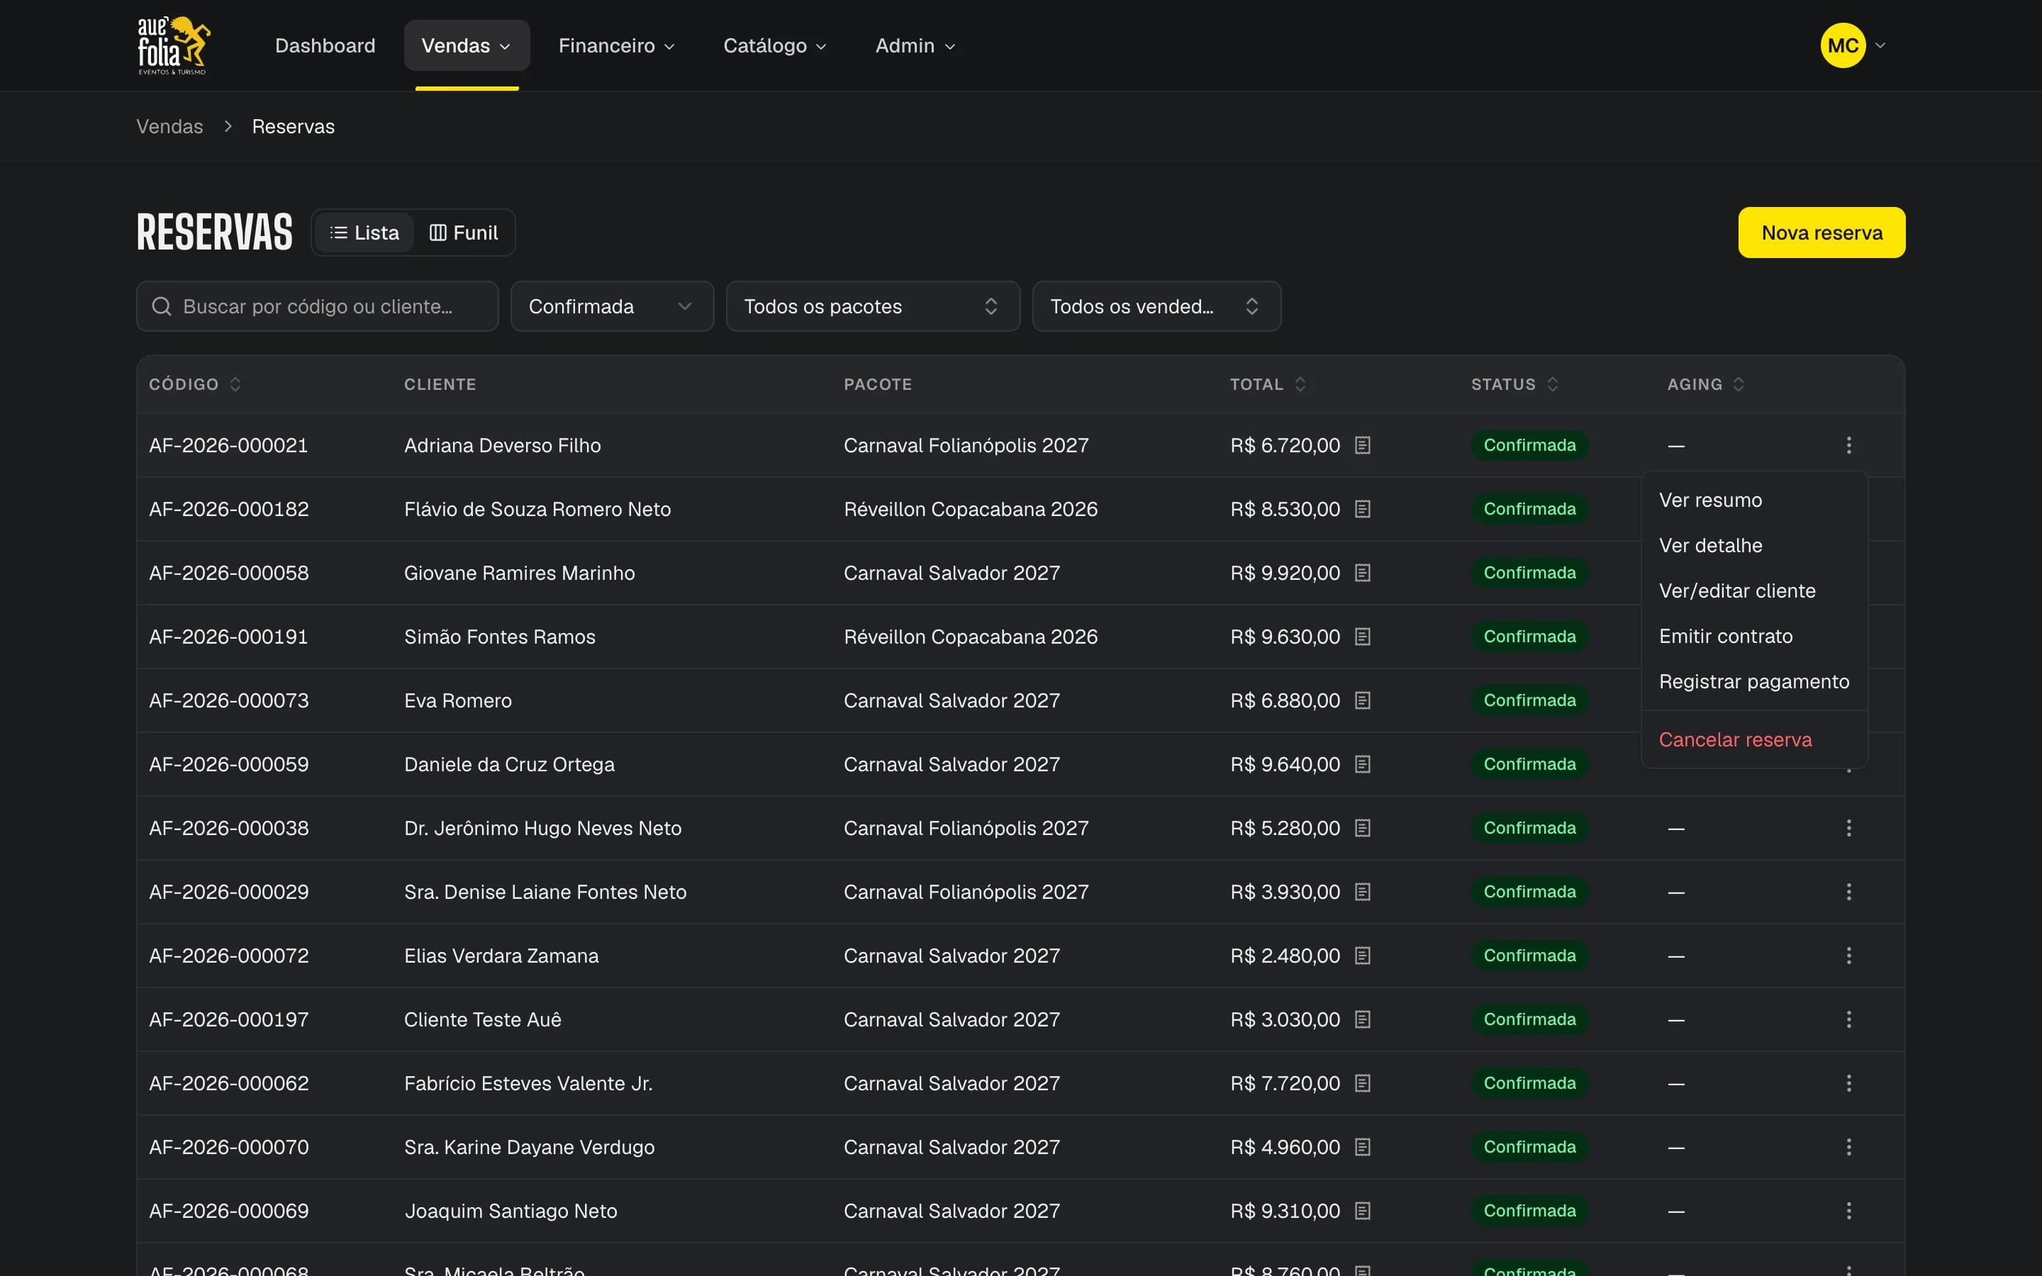Open the Todos os pacotes filter
The width and height of the screenshot is (2042, 1276).
(x=873, y=306)
